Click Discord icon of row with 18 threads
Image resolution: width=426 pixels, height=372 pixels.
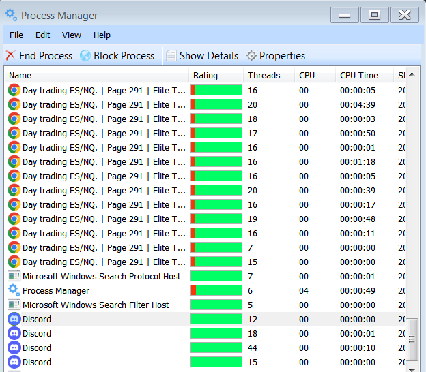(14, 333)
